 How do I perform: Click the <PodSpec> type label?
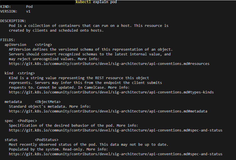point(27,121)
